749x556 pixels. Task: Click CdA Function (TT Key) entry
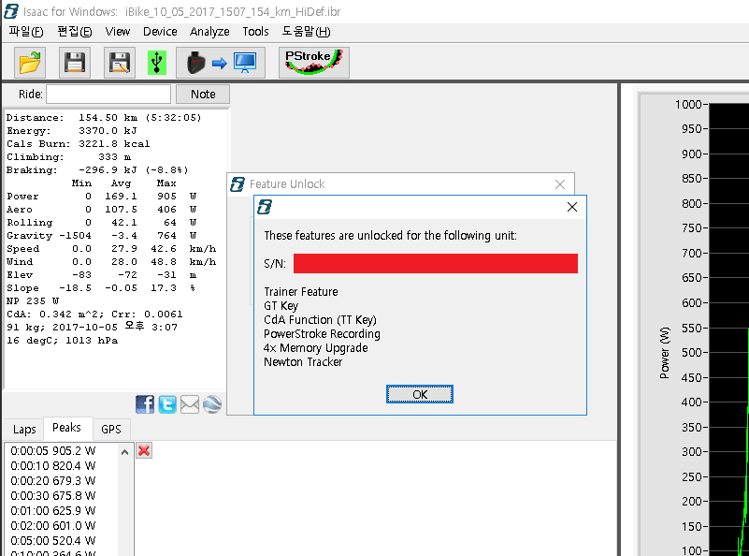tap(320, 320)
